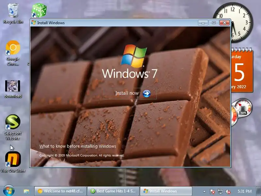The image size is (261, 196).
Task: Click the Windows 7 logo flag
Action: point(134,56)
